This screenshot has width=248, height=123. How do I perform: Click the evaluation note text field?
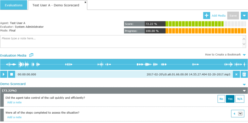point(121,41)
